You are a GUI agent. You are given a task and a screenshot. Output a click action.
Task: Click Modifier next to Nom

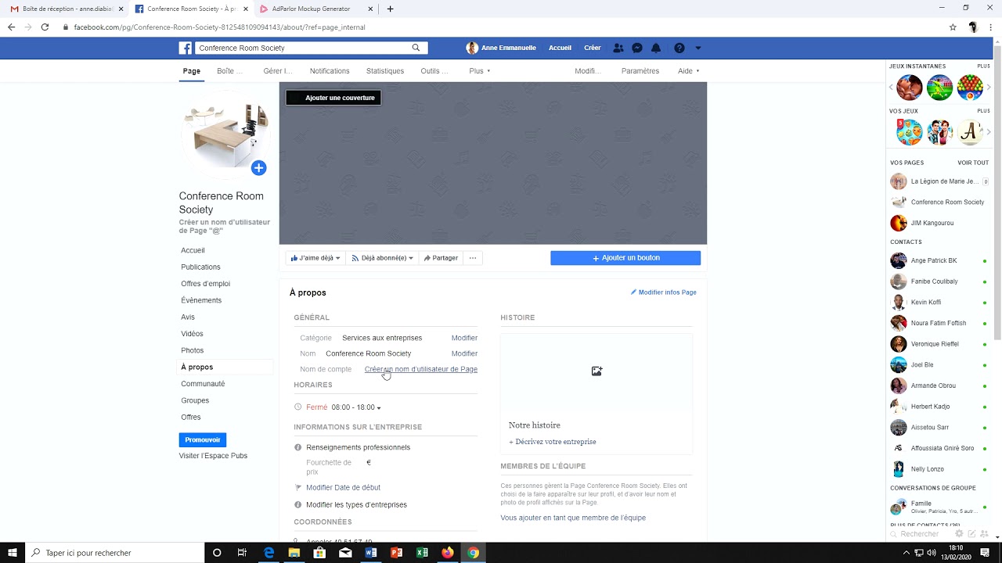pyautogui.click(x=464, y=353)
